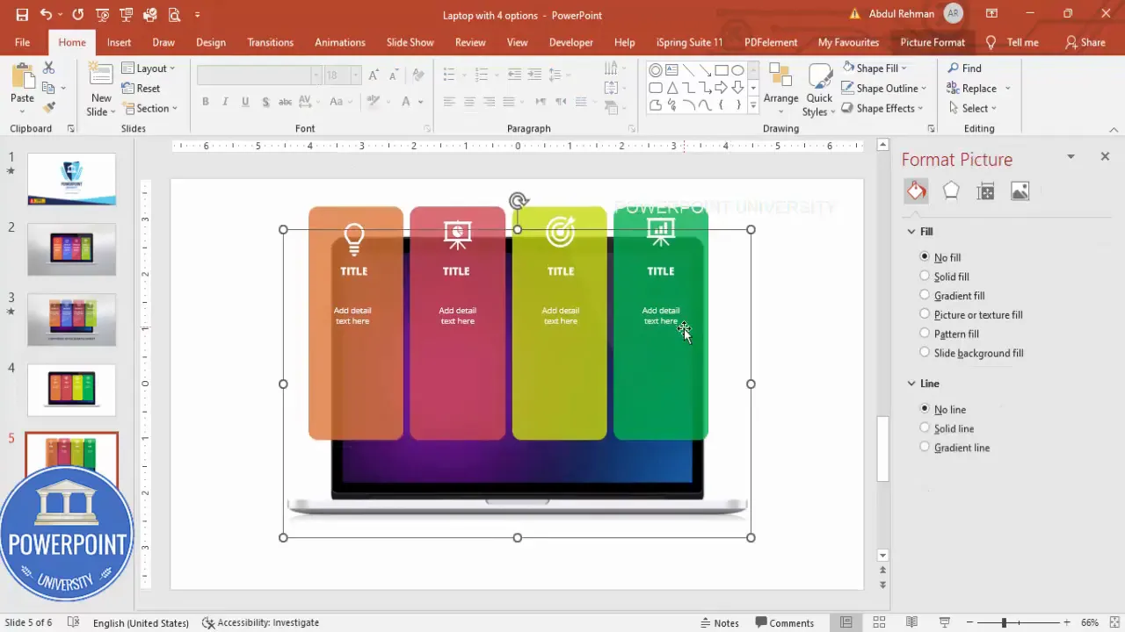Select the triangle shape in gallery
1125x632 pixels.
pyautogui.click(x=671, y=88)
